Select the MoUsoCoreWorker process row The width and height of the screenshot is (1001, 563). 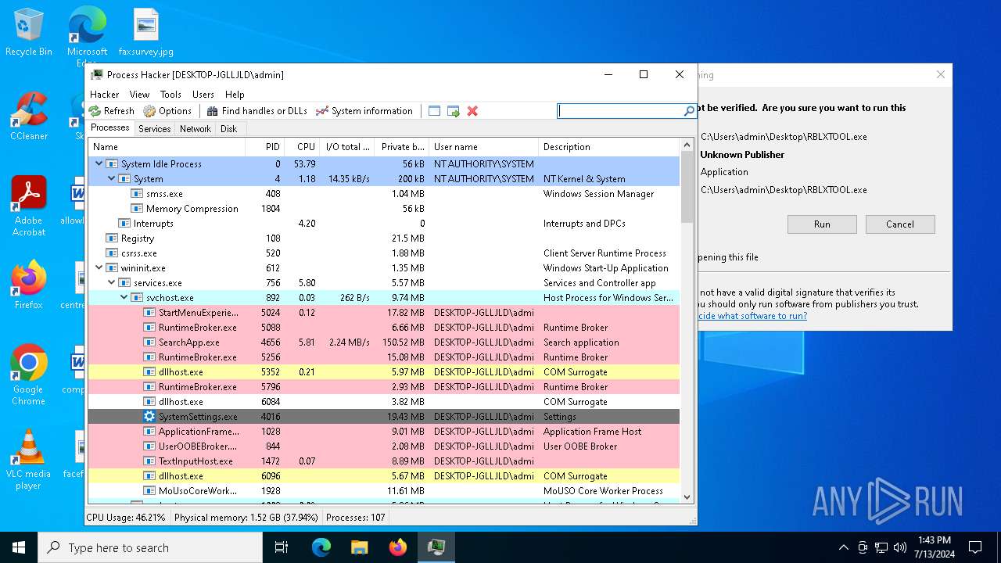coord(383,491)
